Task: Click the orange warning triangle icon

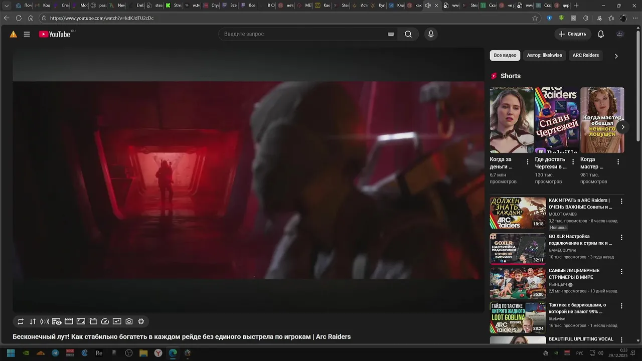Action: [13, 34]
